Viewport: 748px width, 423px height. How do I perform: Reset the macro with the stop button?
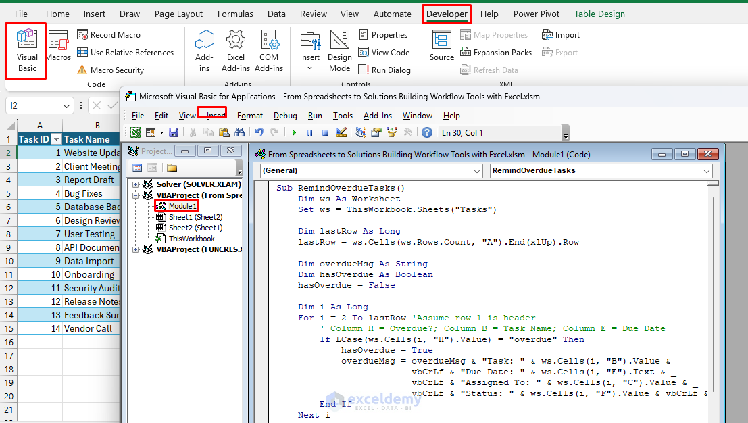click(x=325, y=132)
